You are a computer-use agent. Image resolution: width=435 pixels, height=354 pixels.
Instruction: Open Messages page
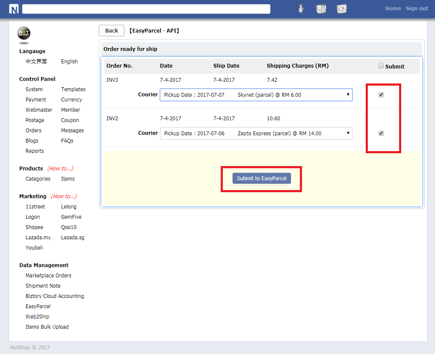pyautogui.click(x=72, y=130)
